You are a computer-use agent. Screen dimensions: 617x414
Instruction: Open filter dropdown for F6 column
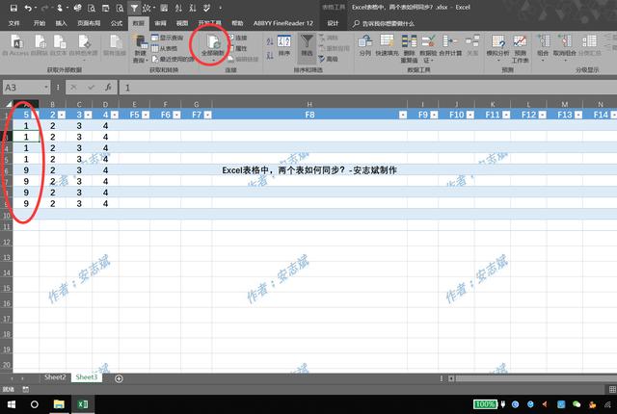[176, 115]
